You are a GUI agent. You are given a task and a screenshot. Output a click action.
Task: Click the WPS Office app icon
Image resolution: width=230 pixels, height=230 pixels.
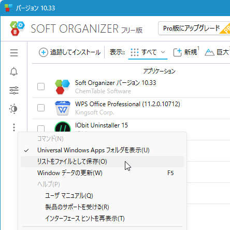63,108
